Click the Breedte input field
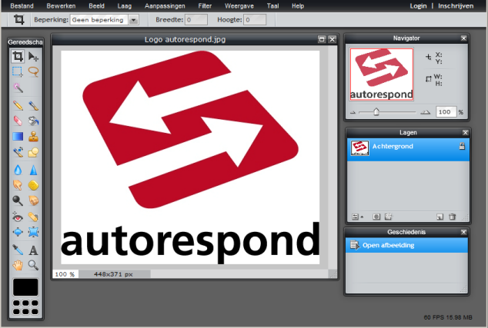 click(x=196, y=20)
